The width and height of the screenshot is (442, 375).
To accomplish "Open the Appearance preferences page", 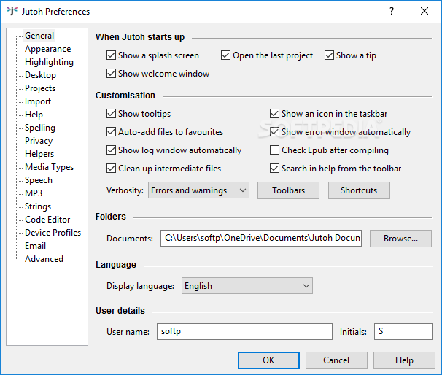I will coord(47,49).
